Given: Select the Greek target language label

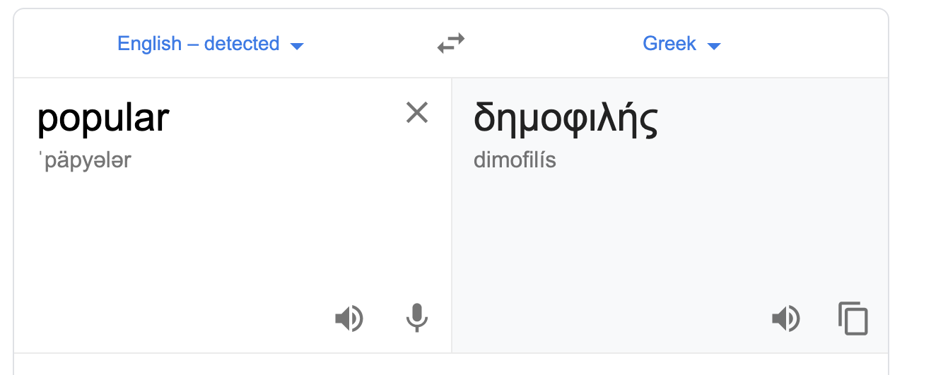Looking at the screenshot, I should tap(669, 44).
